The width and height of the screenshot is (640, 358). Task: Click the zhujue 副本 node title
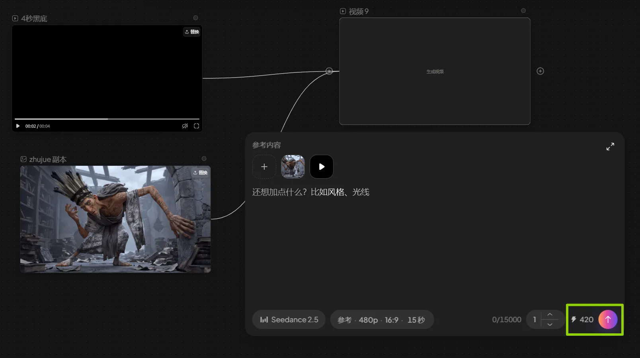[x=48, y=160]
